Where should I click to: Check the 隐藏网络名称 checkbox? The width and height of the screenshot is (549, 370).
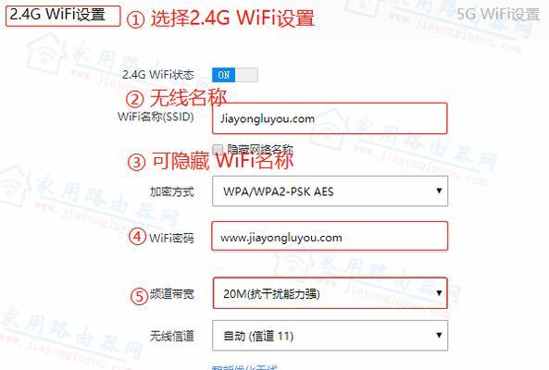(x=218, y=150)
